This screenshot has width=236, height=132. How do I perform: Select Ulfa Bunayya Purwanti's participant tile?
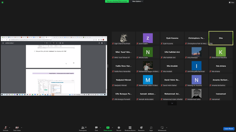124,94
